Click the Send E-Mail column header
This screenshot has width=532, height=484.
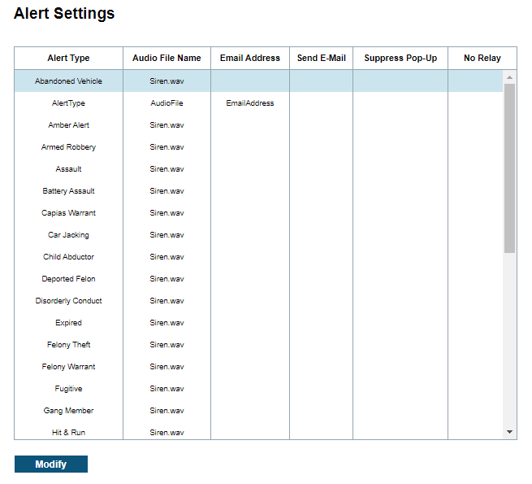322,58
